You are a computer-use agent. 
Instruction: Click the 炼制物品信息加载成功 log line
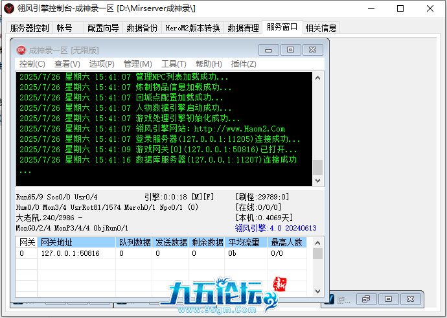pos(126,87)
